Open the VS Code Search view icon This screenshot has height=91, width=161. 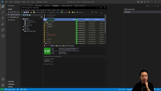point(3,12)
